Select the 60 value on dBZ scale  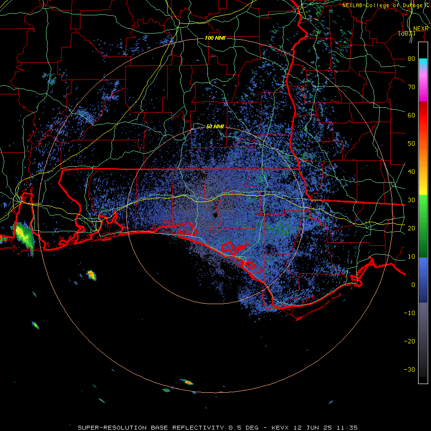pos(411,115)
